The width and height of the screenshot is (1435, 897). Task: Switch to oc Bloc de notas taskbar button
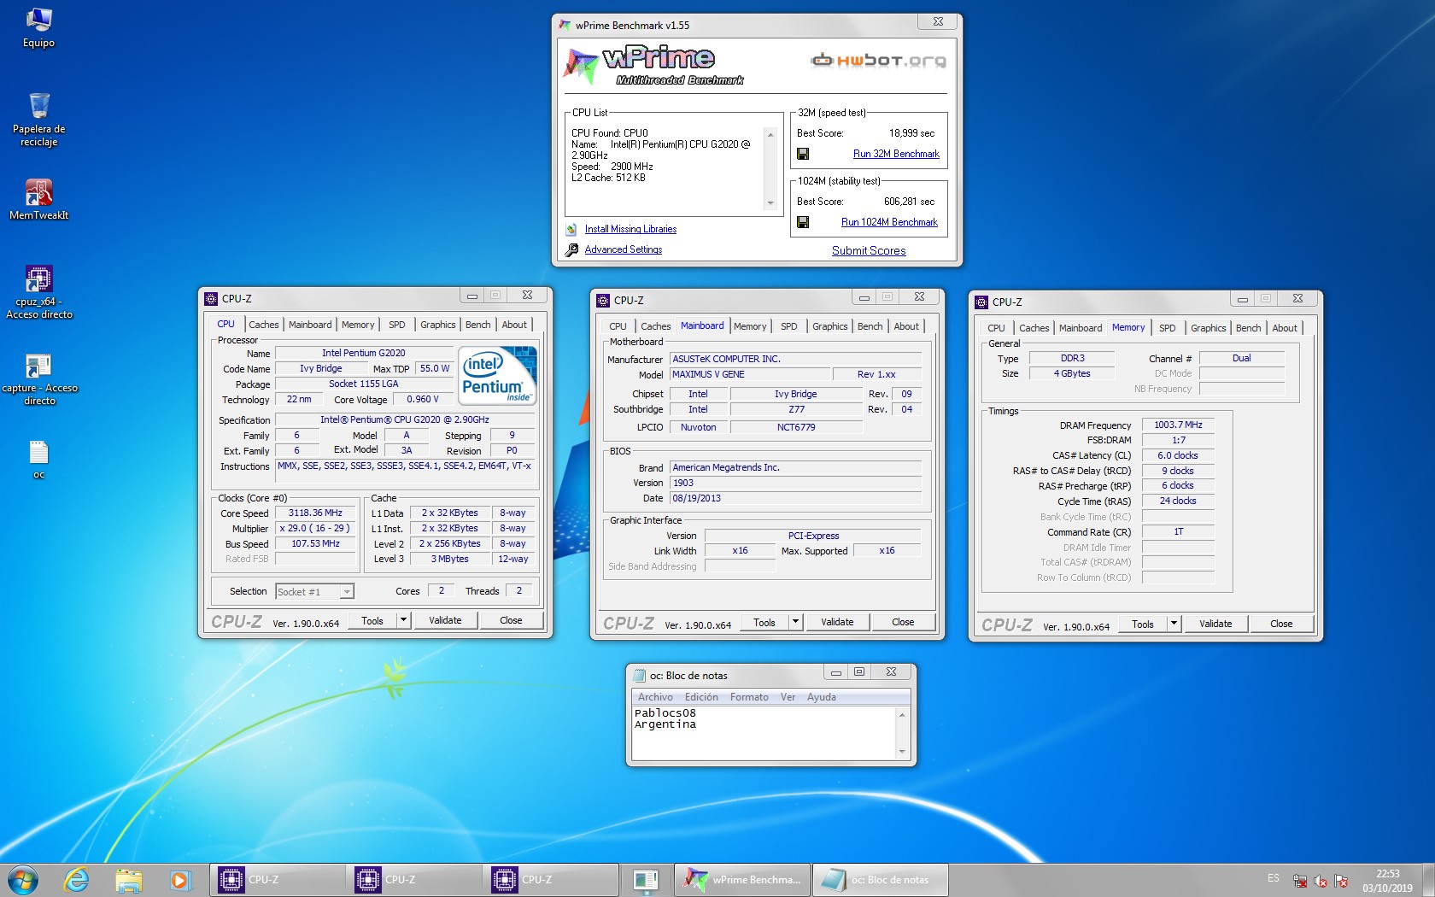tap(880, 880)
